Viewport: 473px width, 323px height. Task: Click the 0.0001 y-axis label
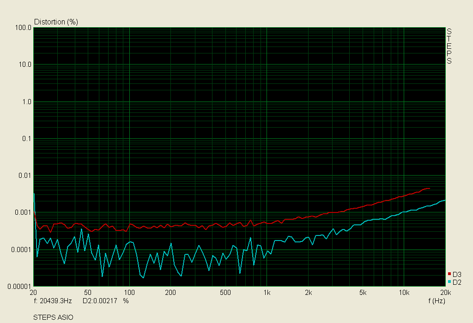[21, 250]
